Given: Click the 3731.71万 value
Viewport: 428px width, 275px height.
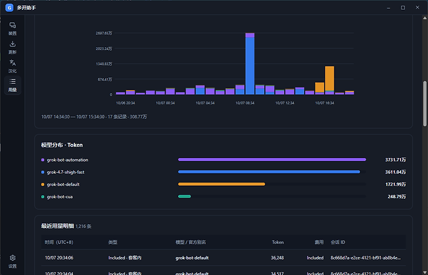Looking at the screenshot, I should tap(395, 160).
